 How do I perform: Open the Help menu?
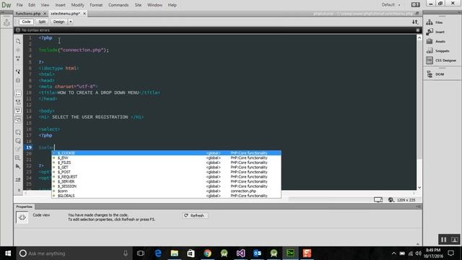pos(173,5)
